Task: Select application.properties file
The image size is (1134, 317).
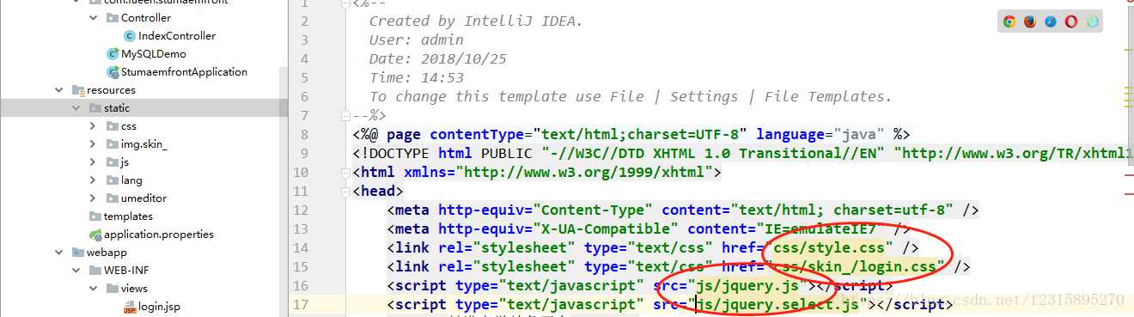Action: click(158, 235)
